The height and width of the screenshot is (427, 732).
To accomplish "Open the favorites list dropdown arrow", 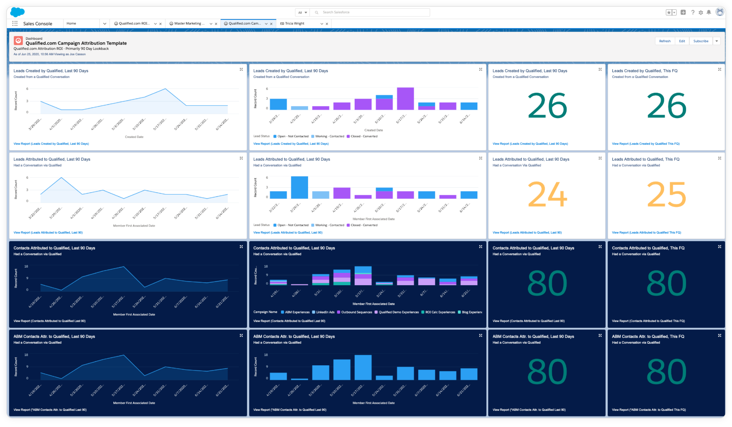I will tap(674, 13).
